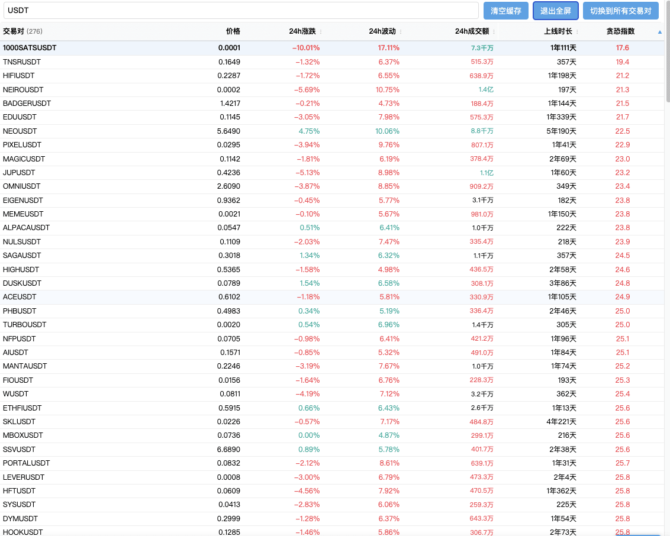The height and width of the screenshot is (536, 670).
Task: Open the JUPUSDT trading pair row
Action: click(332, 173)
